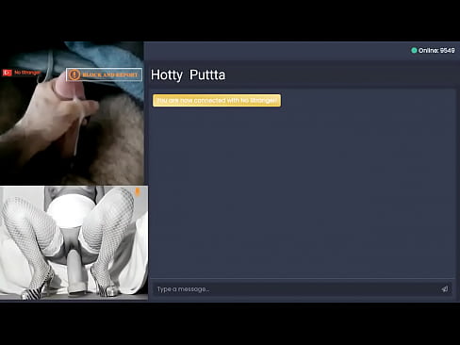
Task: Click the 'Online: 9549' counter text
Action: click(436, 50)
